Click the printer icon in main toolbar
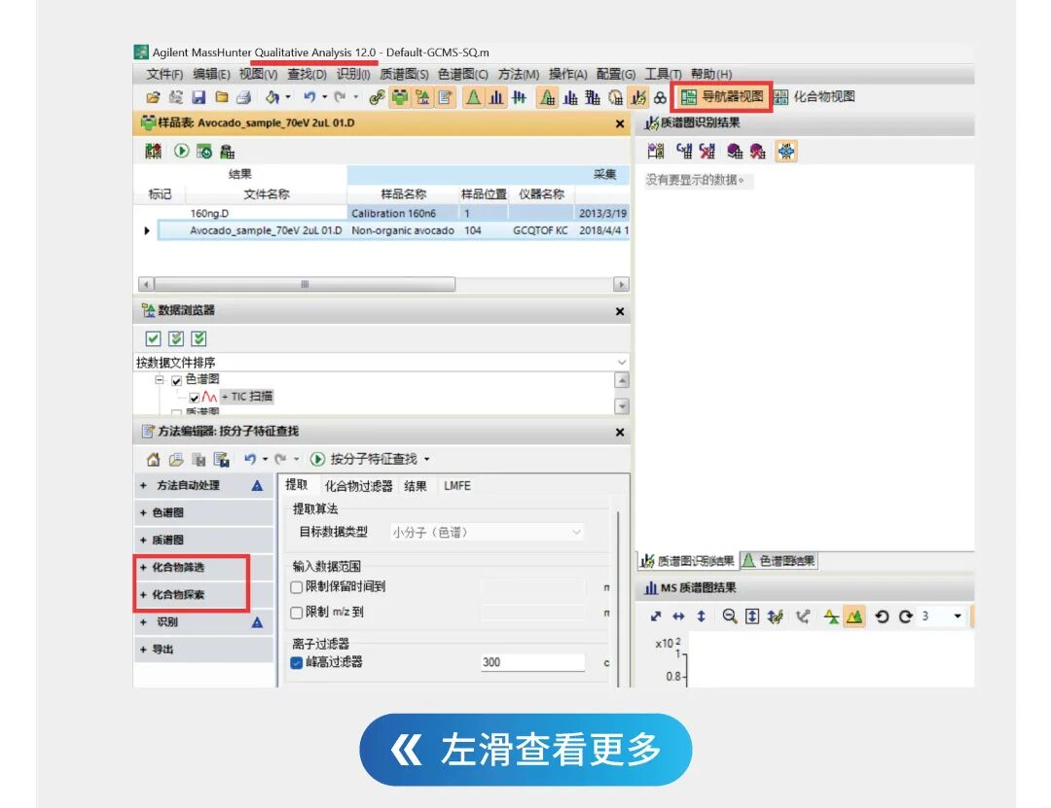 (244, 98)
